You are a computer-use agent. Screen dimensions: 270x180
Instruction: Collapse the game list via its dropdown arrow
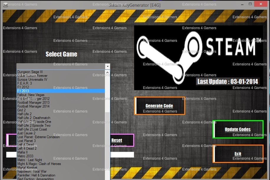coord(107,66)
